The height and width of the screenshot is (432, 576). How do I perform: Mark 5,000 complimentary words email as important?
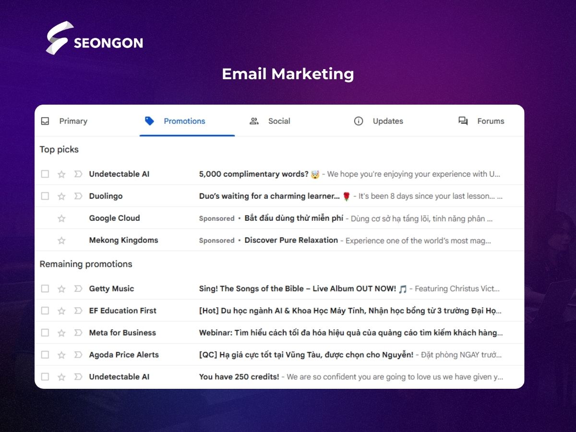point(78,174)
